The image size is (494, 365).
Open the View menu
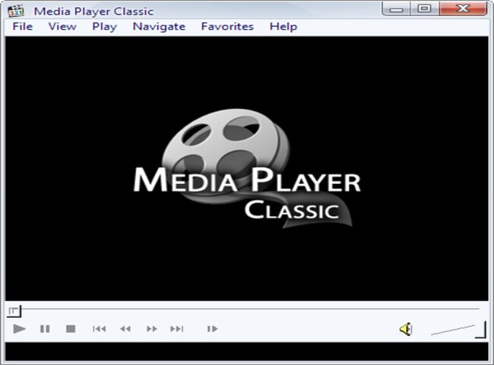(62, 27)
